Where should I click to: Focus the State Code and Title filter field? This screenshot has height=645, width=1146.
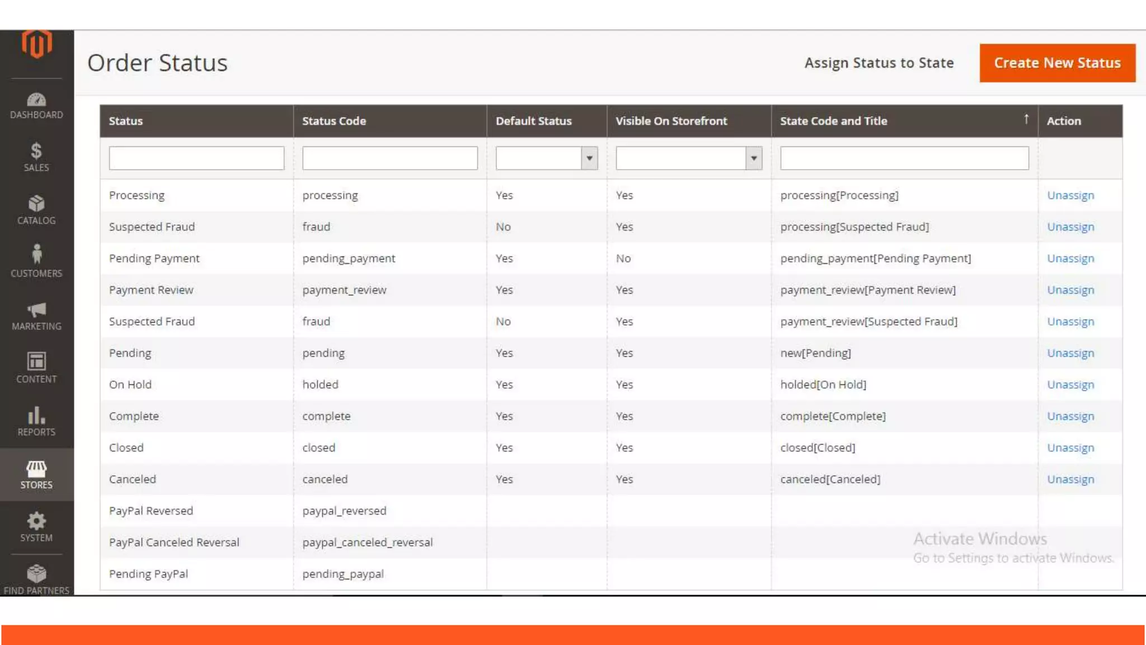(904, 158)
